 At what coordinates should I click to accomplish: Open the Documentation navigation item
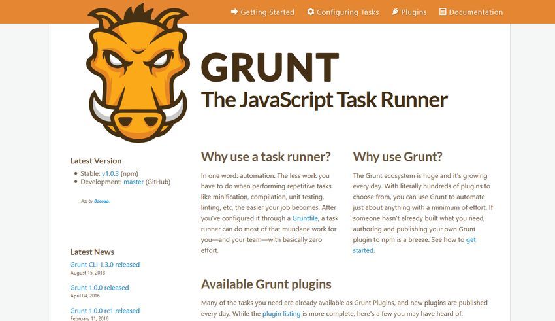471,12
